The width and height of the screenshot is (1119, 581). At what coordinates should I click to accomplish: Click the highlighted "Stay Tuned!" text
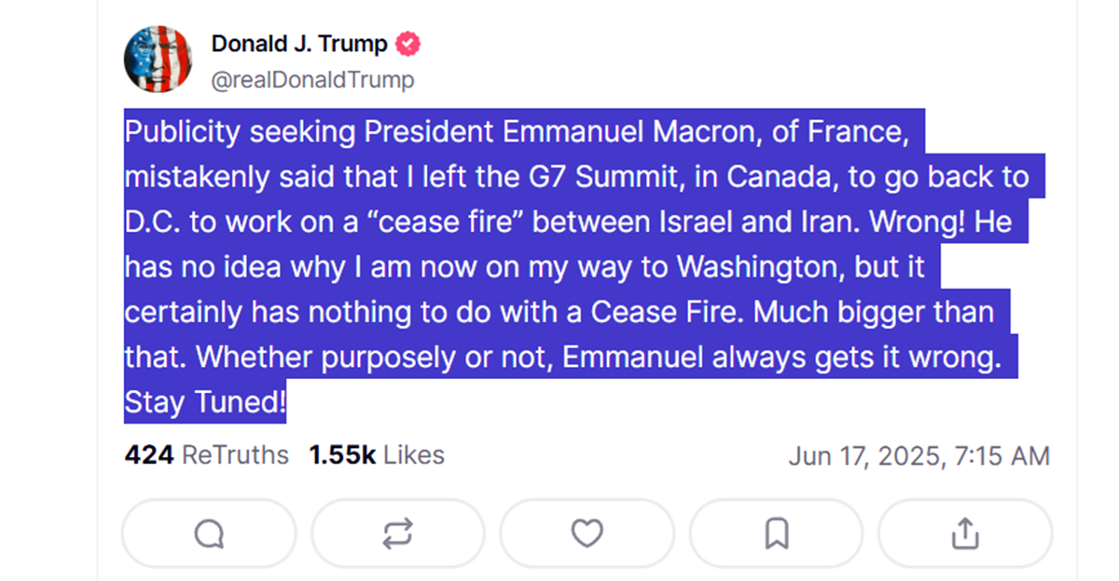[205, 403]
